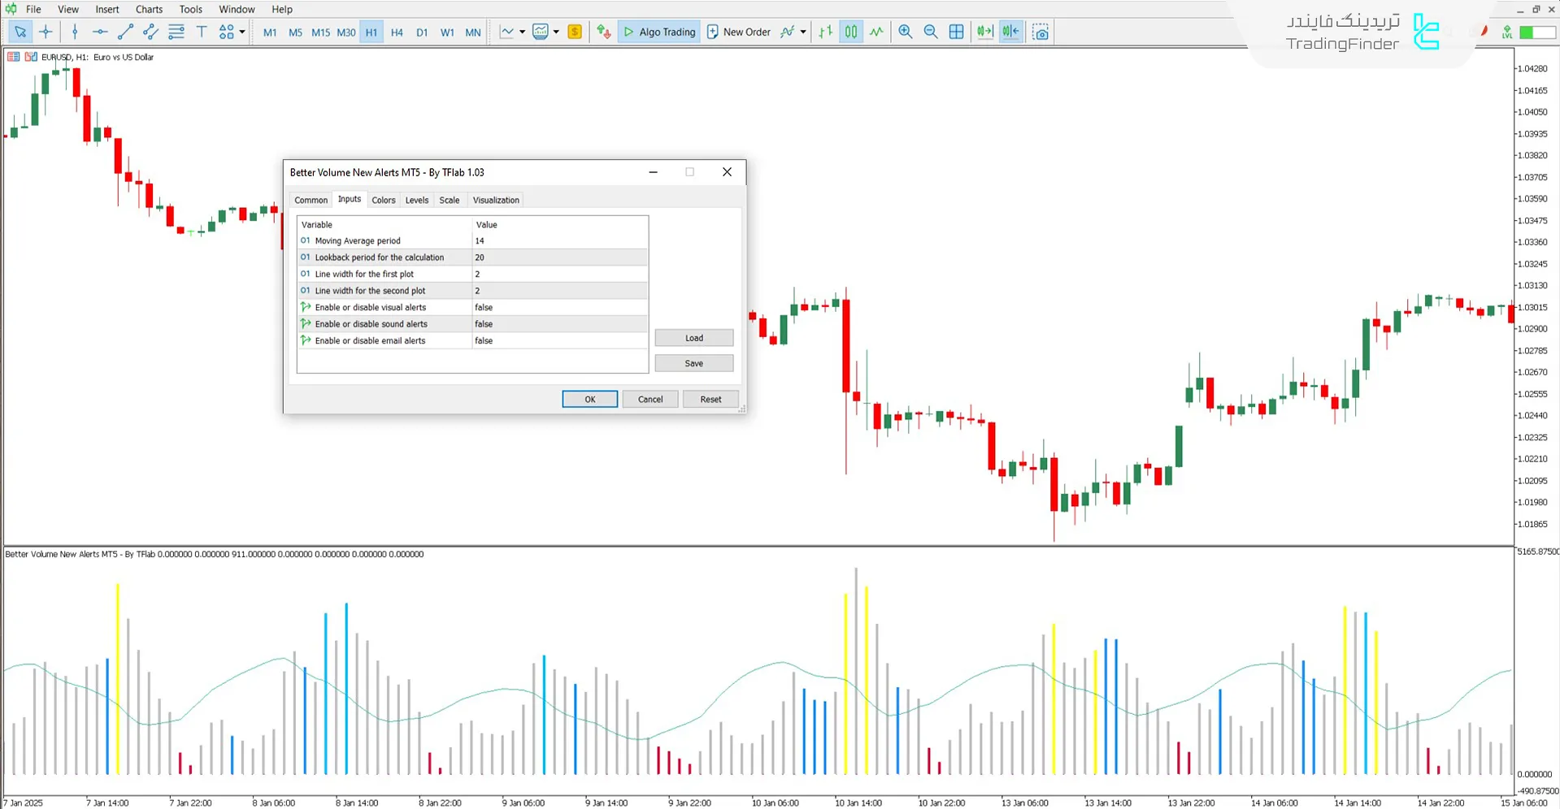Viewport: 1560px width, 809px height.
Task: Edit the Moving Average period value
Action: 559,240
